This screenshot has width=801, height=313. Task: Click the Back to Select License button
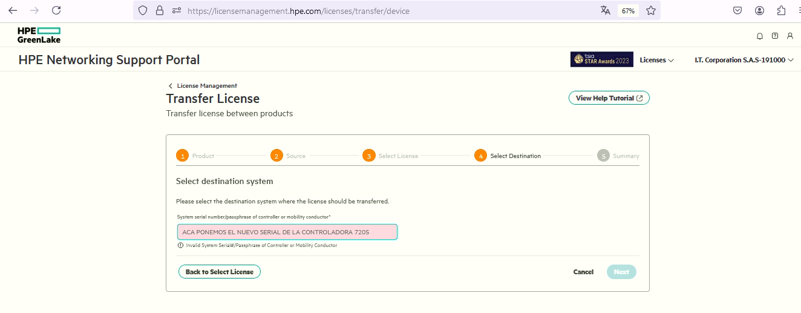pos(220,272)
